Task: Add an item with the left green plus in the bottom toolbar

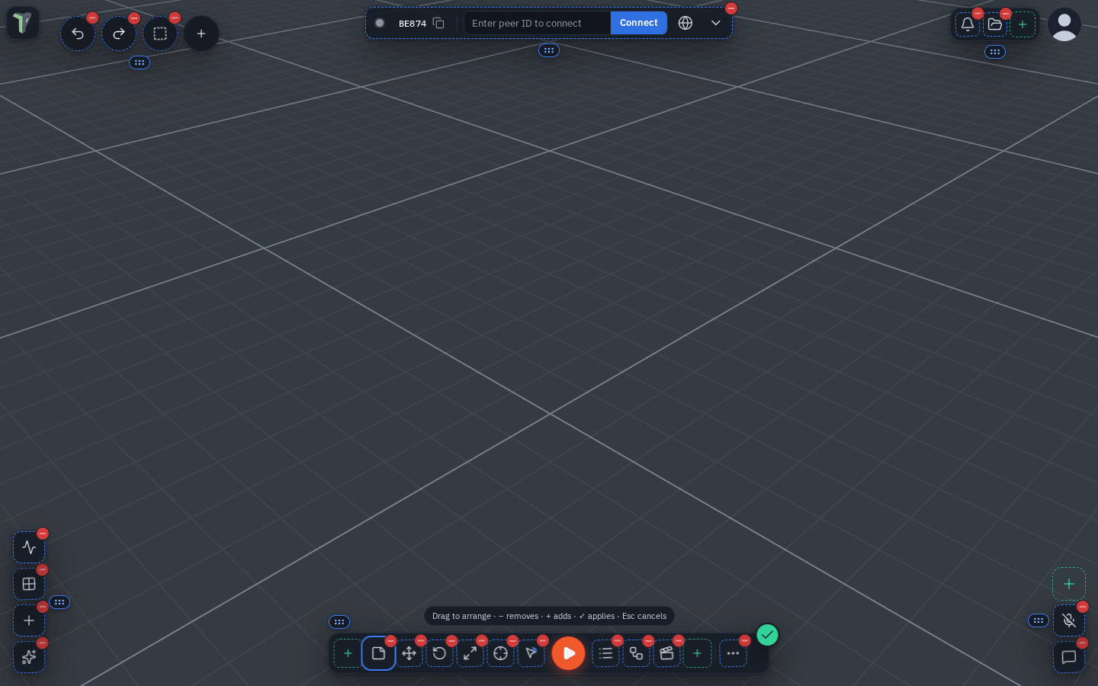Action: click(x=348, y=653)
